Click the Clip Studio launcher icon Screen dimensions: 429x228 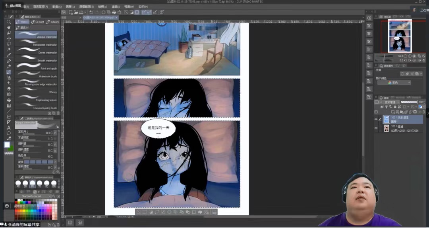pyautogui.click(x=64, y=12)
